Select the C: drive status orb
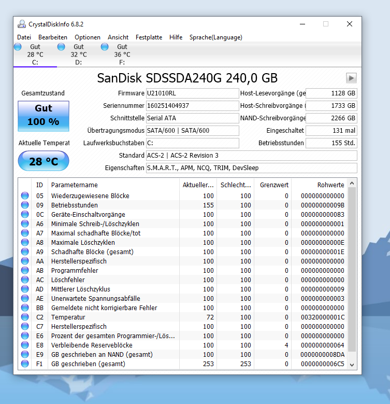This screenshot has height=404, width=390. pos(18,47)
